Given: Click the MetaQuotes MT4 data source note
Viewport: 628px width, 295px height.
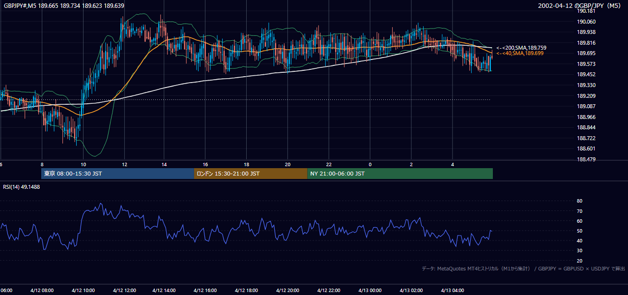Looking at the screenshot, I should [524, 268].
